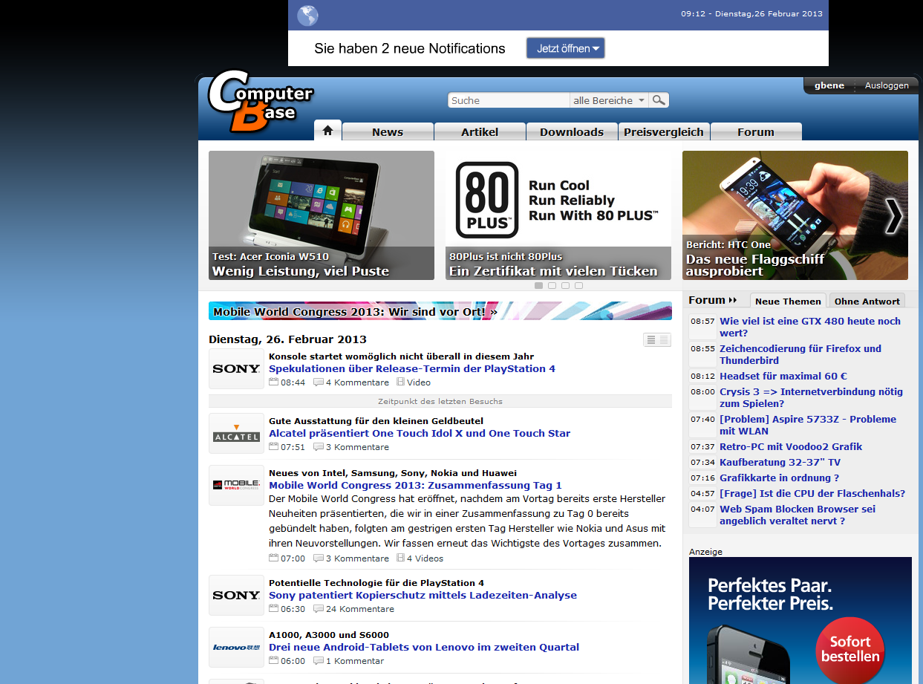Screen dimensions: 923x684
Task: Click the Sony logo beside PlayStation 4 release news
Action: [x=236, y=368]
